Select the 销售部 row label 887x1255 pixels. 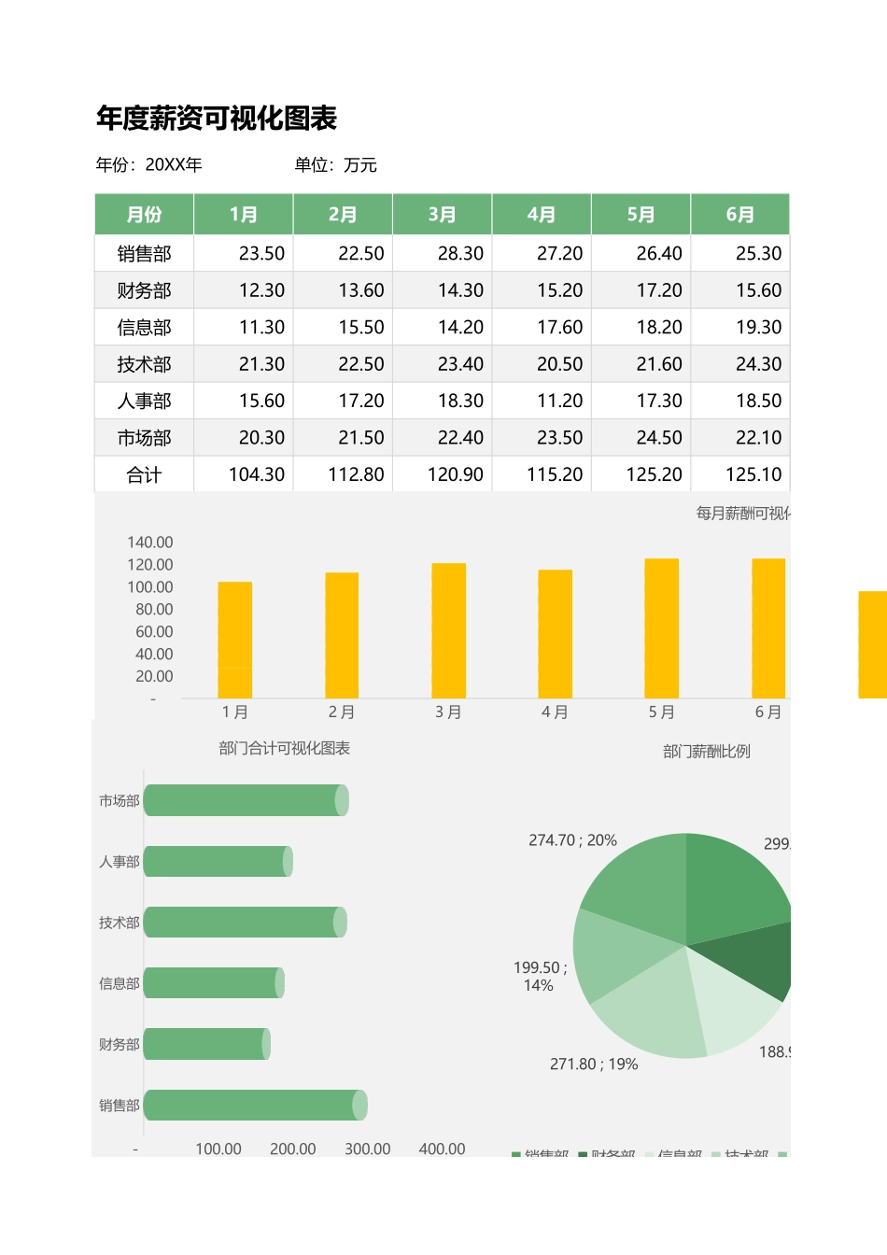[144, 253]
